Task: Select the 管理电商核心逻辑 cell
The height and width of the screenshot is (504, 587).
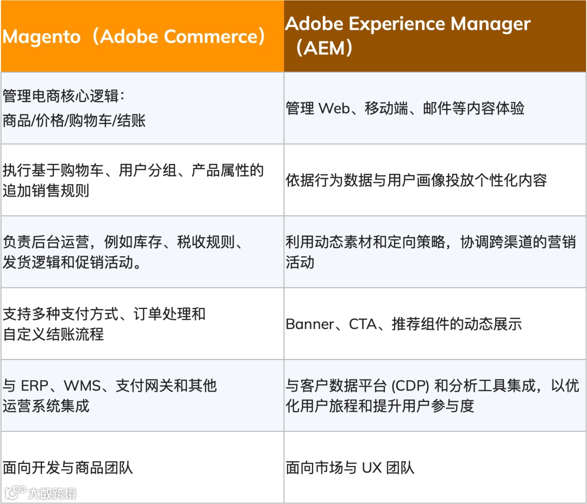Action: [142, 108]
